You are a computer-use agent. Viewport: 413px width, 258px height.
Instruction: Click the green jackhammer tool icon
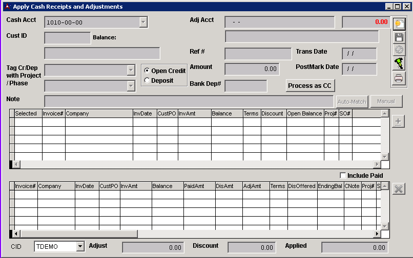point(399,64)
